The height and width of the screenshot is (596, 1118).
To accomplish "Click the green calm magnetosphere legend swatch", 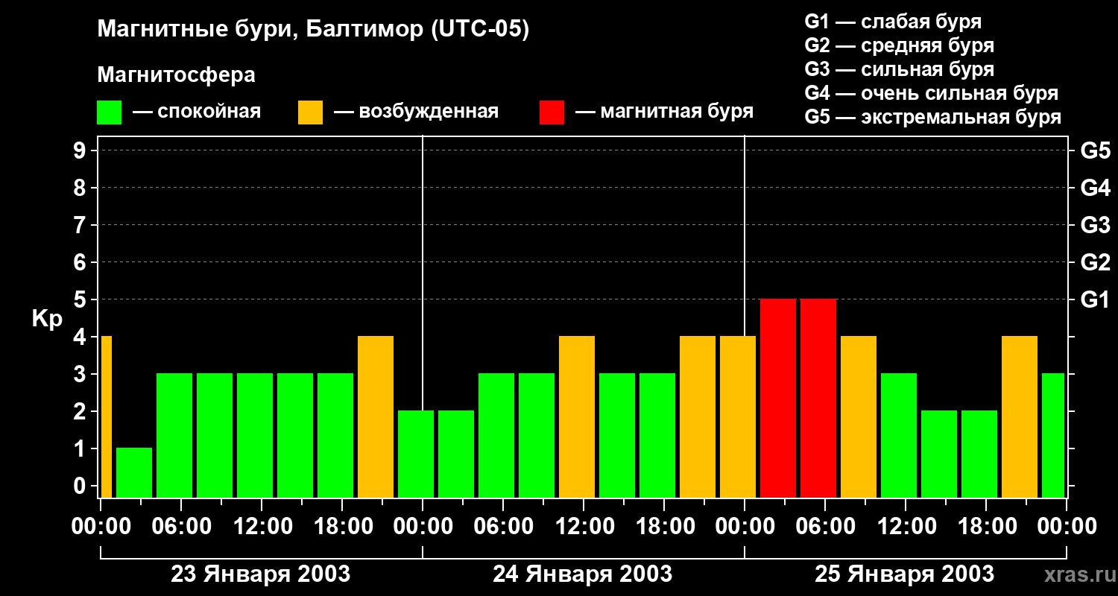I will click(109, 112).
